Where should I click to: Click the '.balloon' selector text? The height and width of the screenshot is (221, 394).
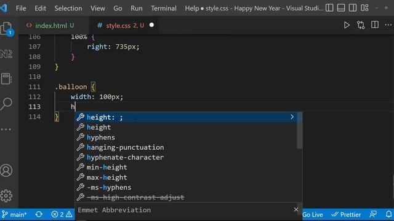coord(71,87)
